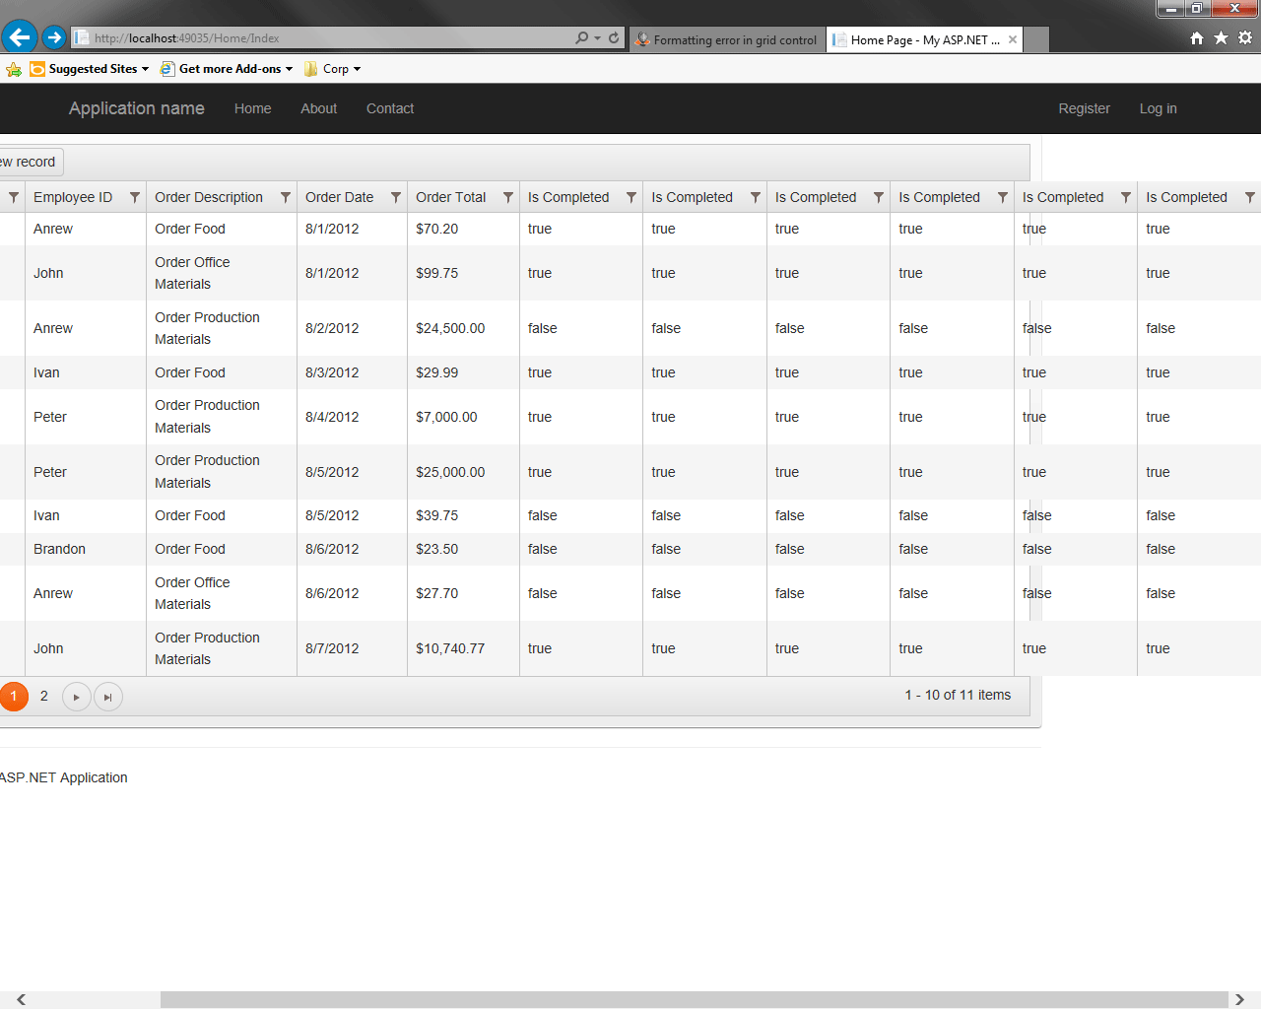Viewport: 1261px width, 1009px height.
Task: Click the '1 - 10 of 11 items' pager text
Action: [x=958, y=695]
